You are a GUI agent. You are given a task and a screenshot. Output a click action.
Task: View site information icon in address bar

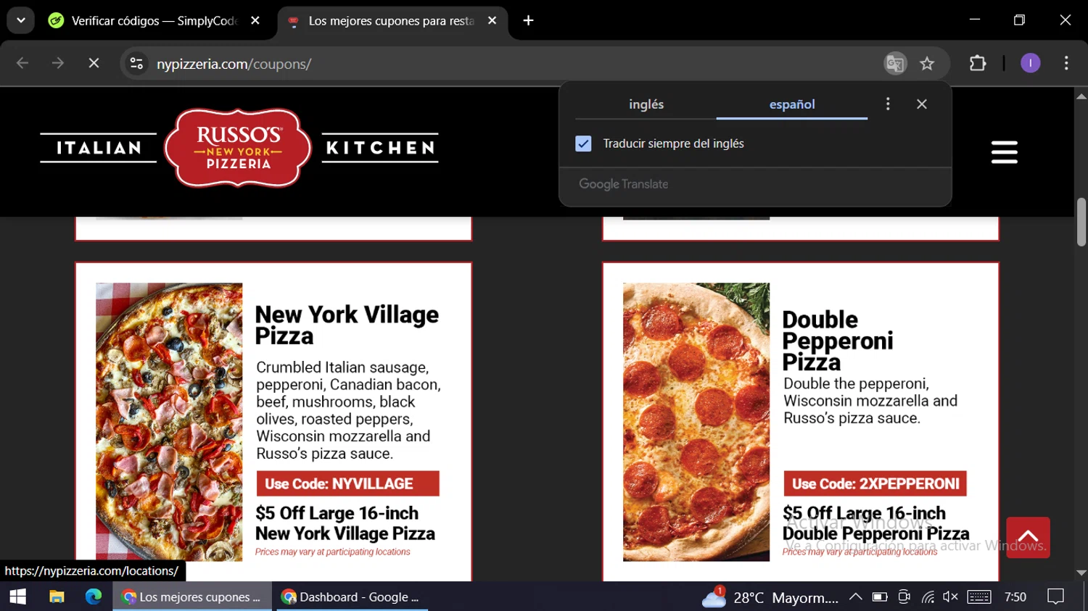point(136,64)
